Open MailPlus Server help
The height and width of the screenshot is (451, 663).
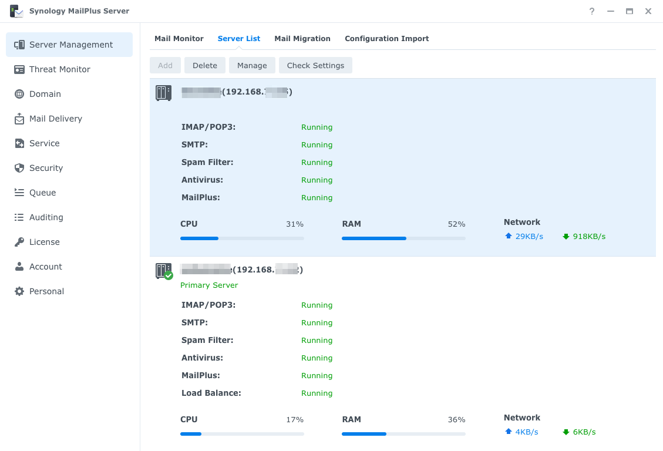pos(591,11)
